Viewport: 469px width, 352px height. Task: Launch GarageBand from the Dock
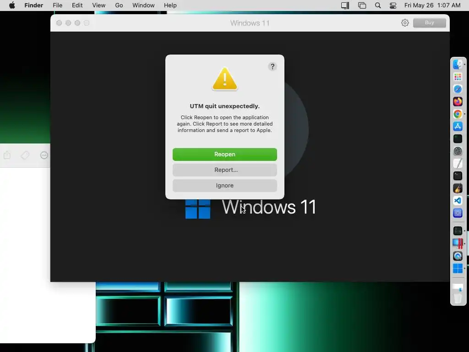pyautogui.click(x=458, y=188)
